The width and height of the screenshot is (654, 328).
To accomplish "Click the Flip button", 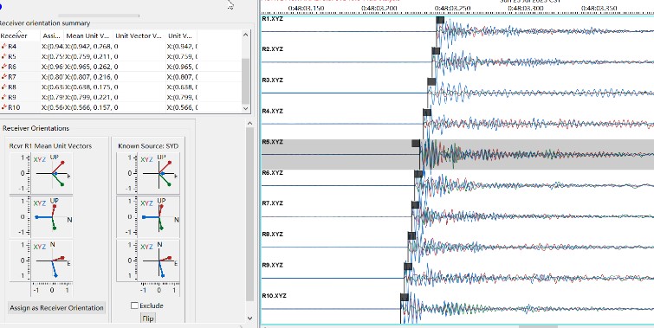I will pos(148,318).
